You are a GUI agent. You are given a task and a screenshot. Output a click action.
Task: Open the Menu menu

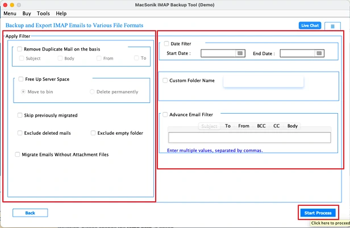click(x=10, y=14)
